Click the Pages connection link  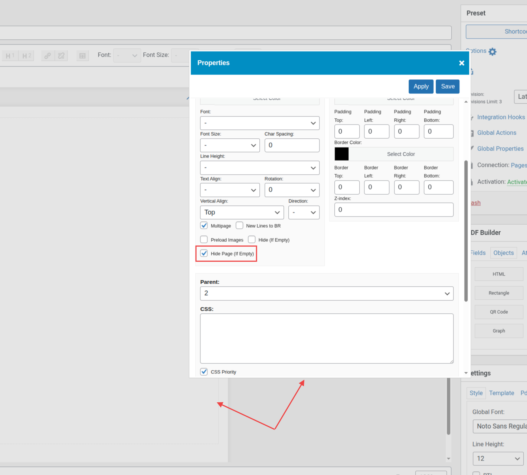click(519, 165)
